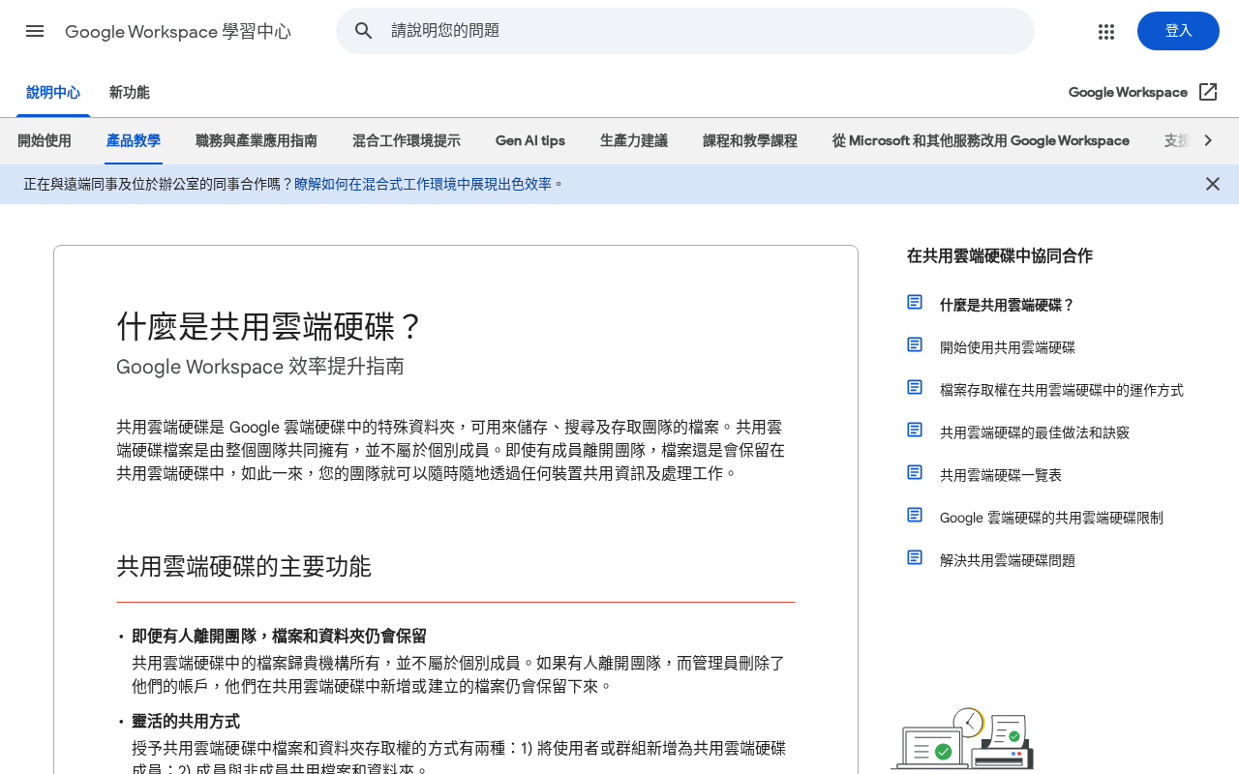Open the 生產力建議 tab
Screen dimensions: 1239x774
click(x=634, y=141)
